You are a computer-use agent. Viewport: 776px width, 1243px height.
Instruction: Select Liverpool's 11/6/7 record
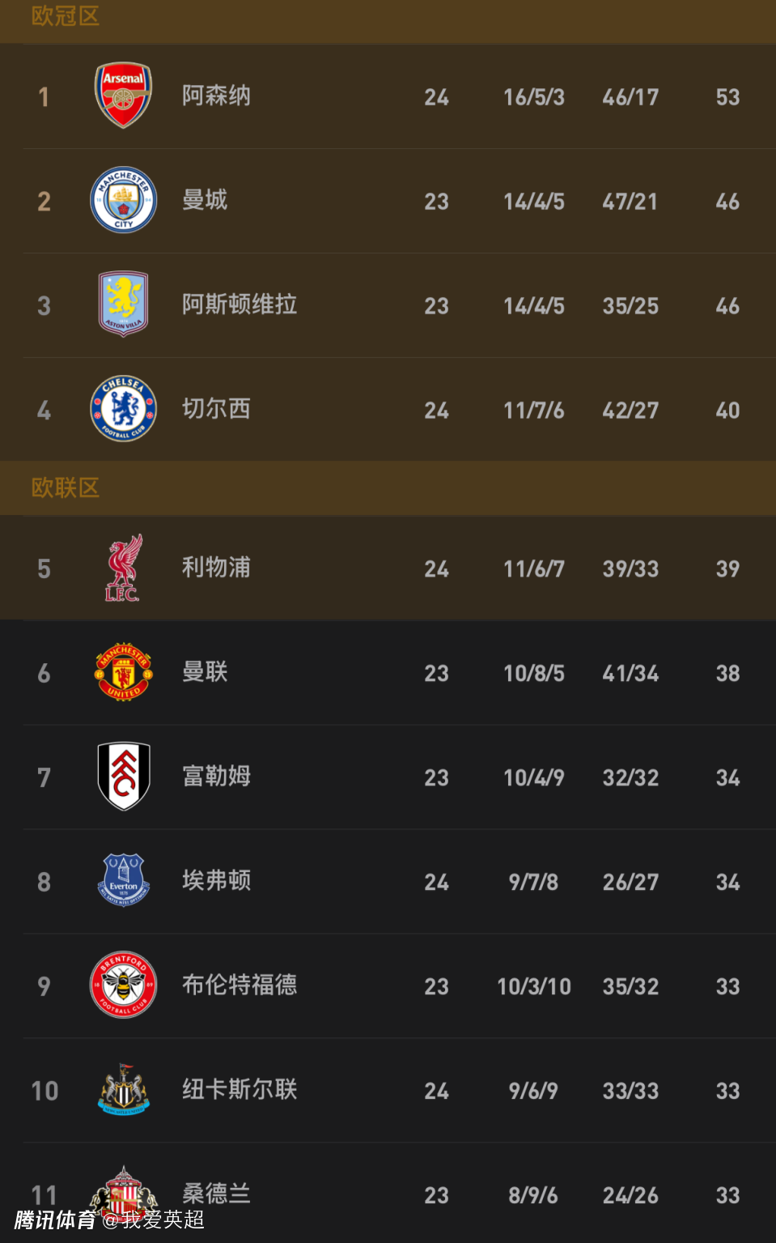point(533,569)
